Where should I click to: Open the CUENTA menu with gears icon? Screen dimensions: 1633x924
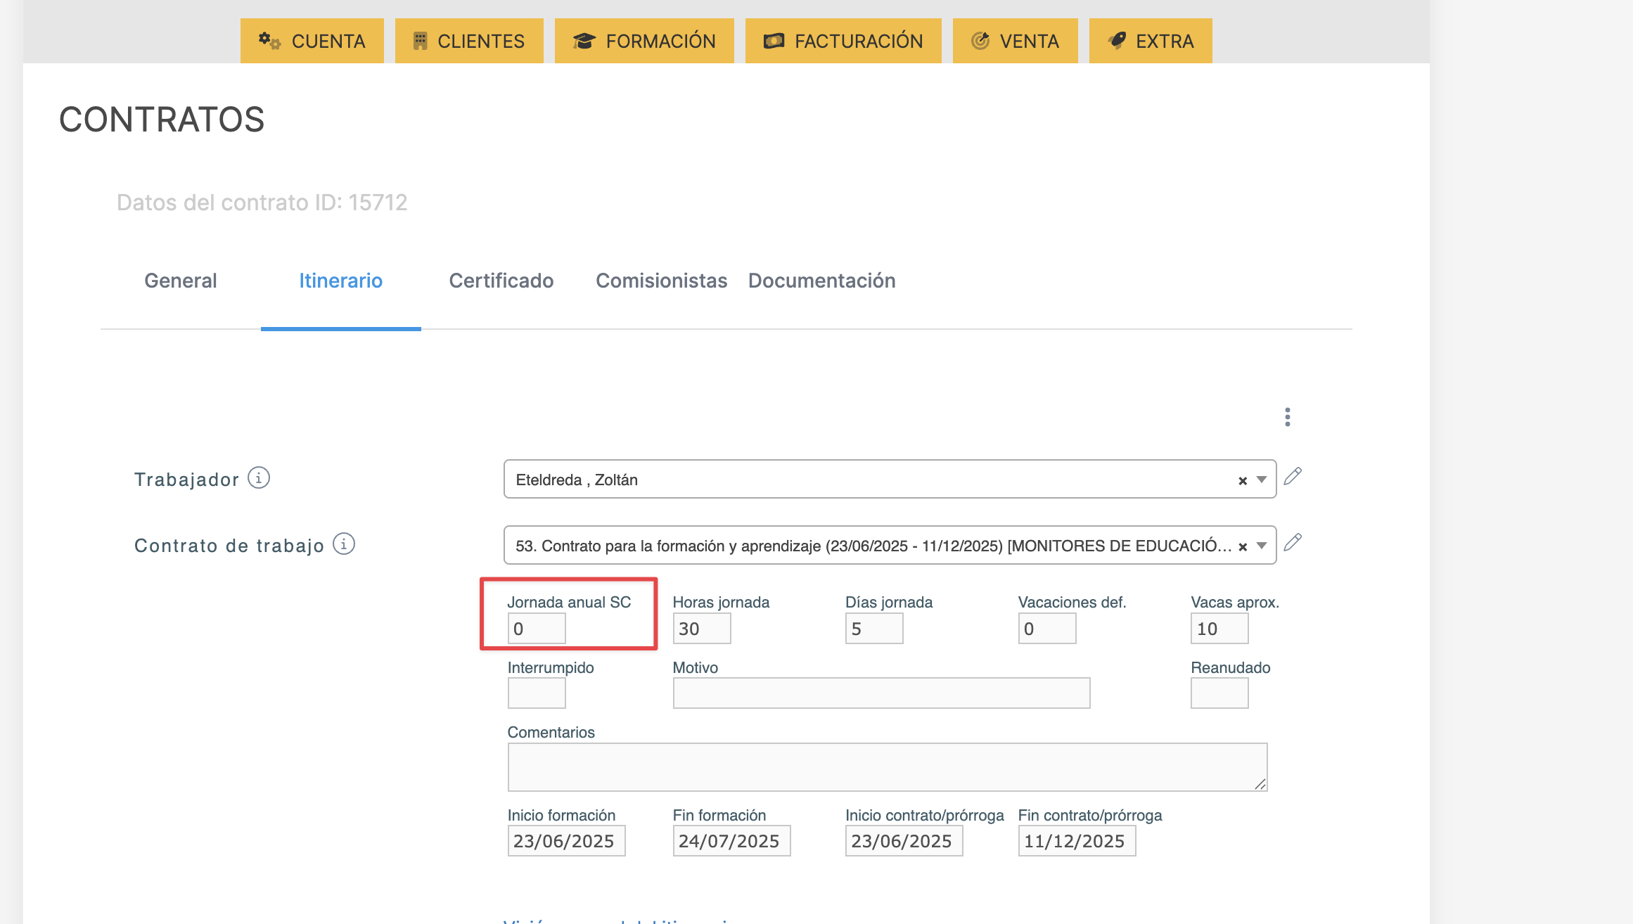pyautogui.click(x=312, y=41)
